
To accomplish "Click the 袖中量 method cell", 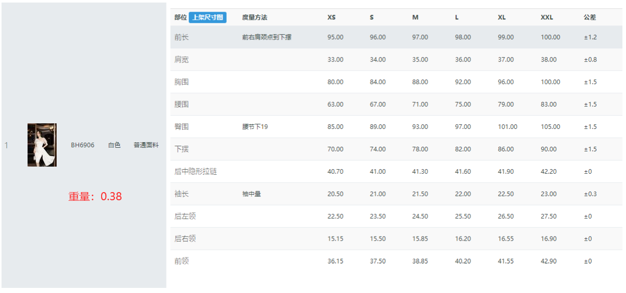I will click(251, 194).
